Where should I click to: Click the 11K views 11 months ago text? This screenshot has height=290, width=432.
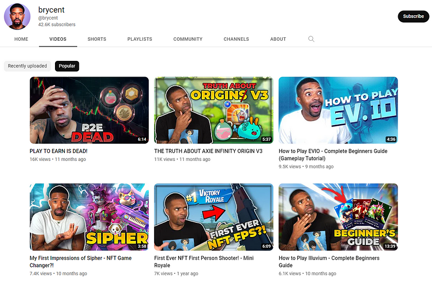(x=183, y=159)
